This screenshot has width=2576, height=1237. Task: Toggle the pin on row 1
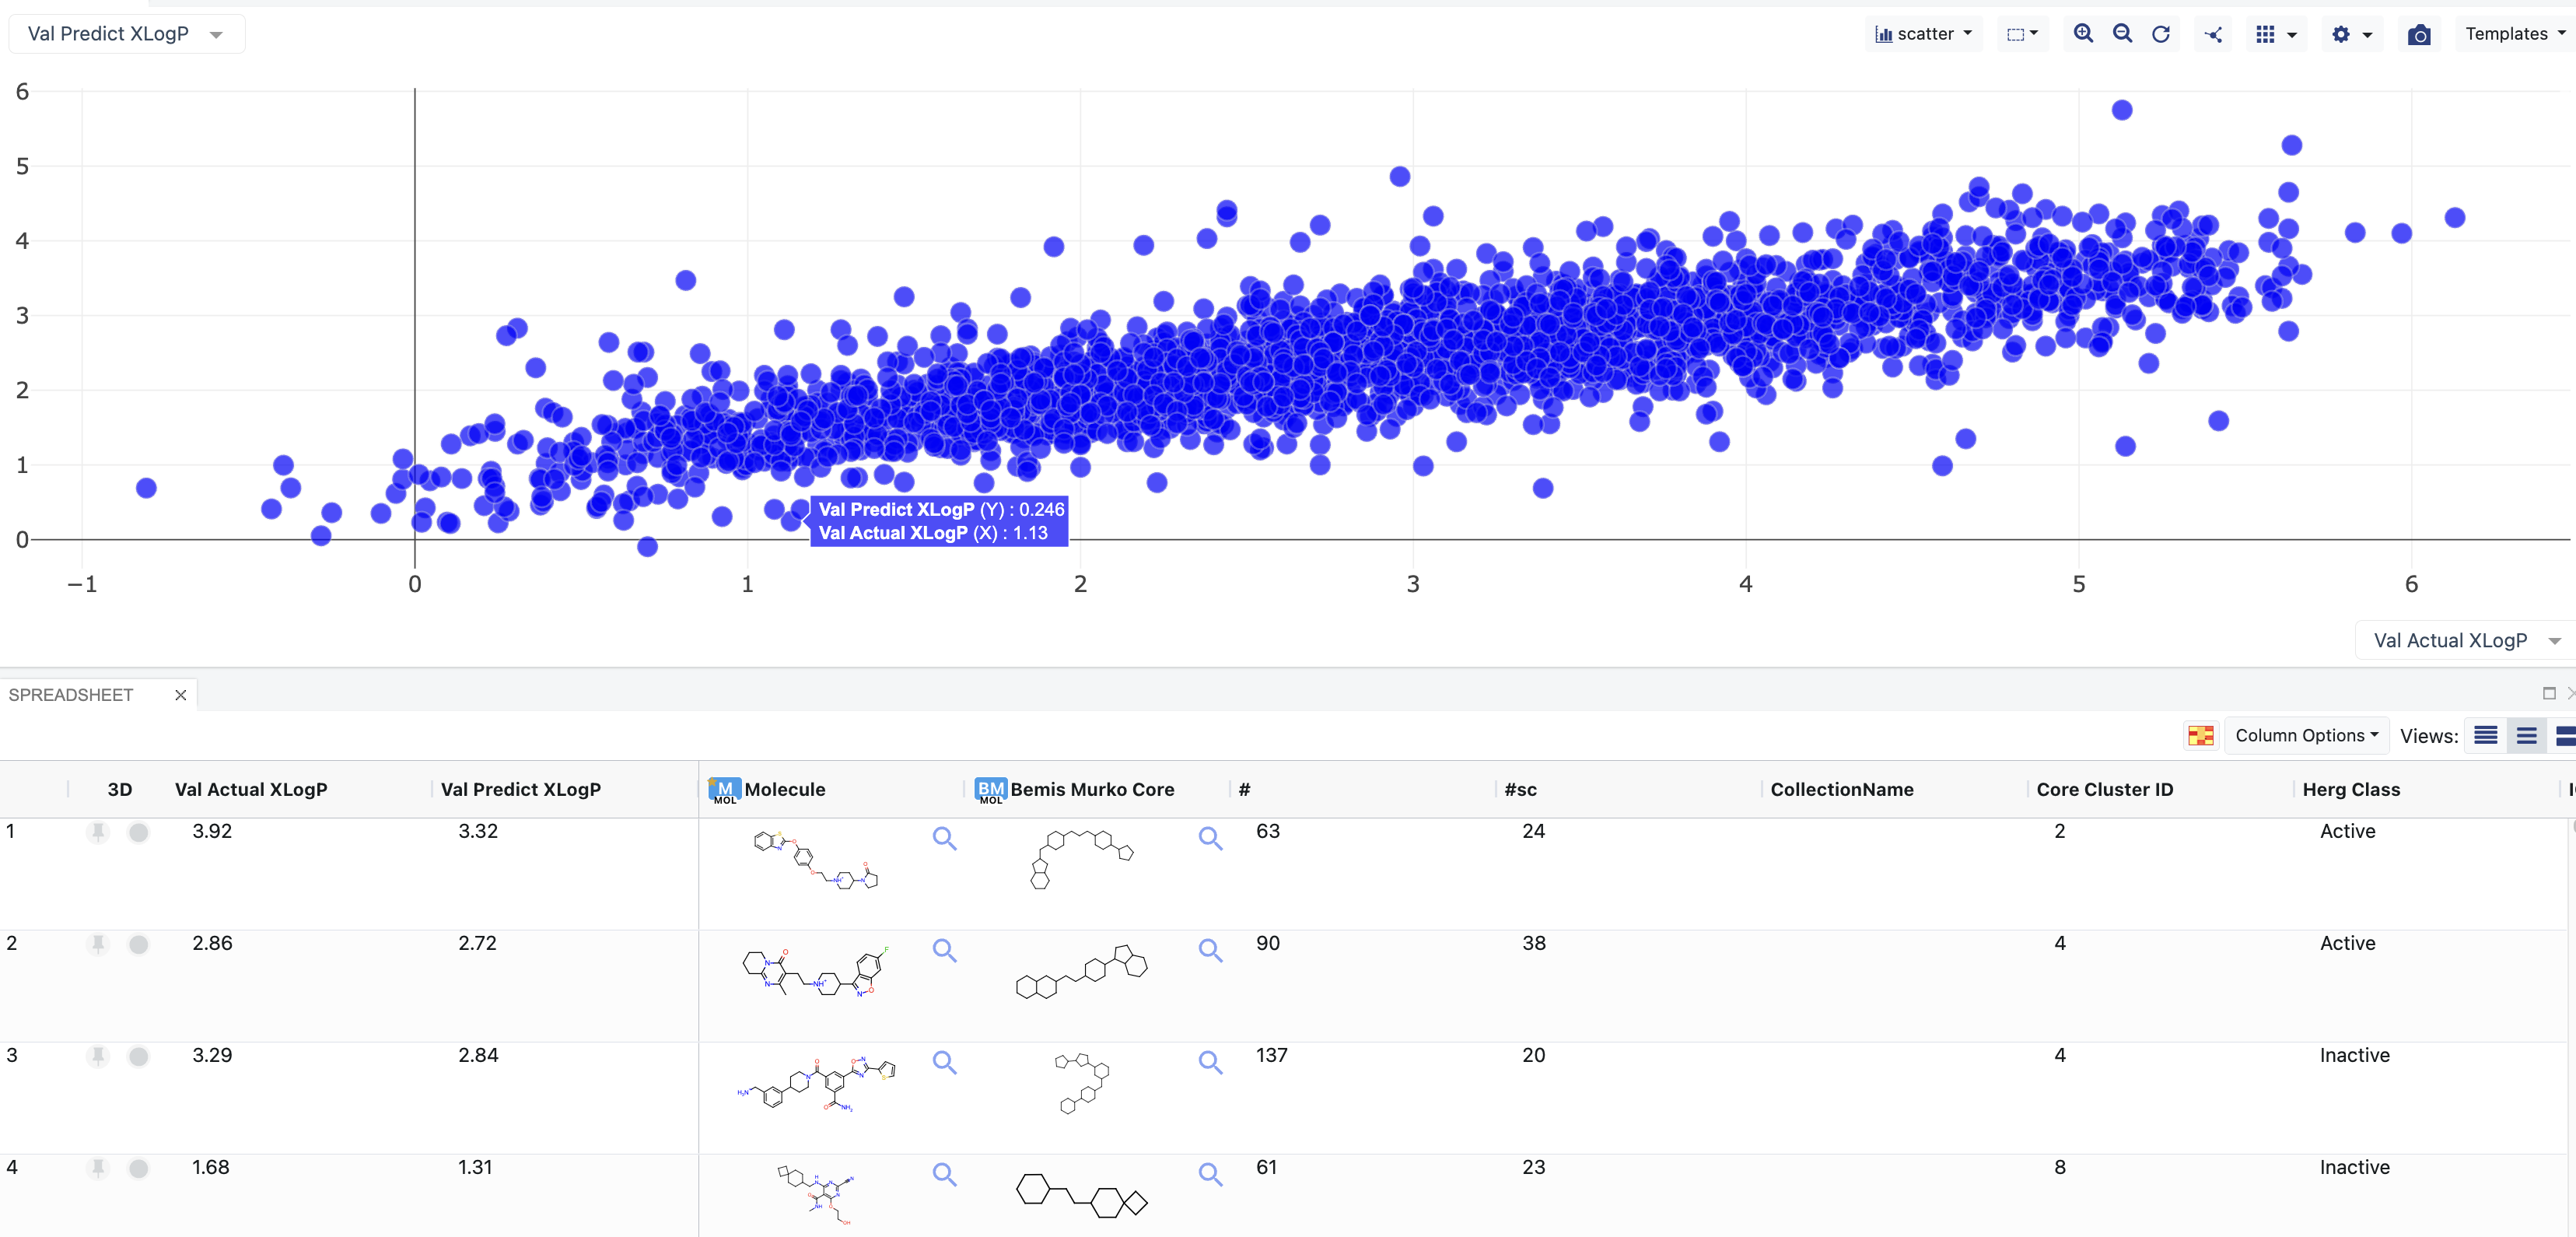(x=98, y=832)
